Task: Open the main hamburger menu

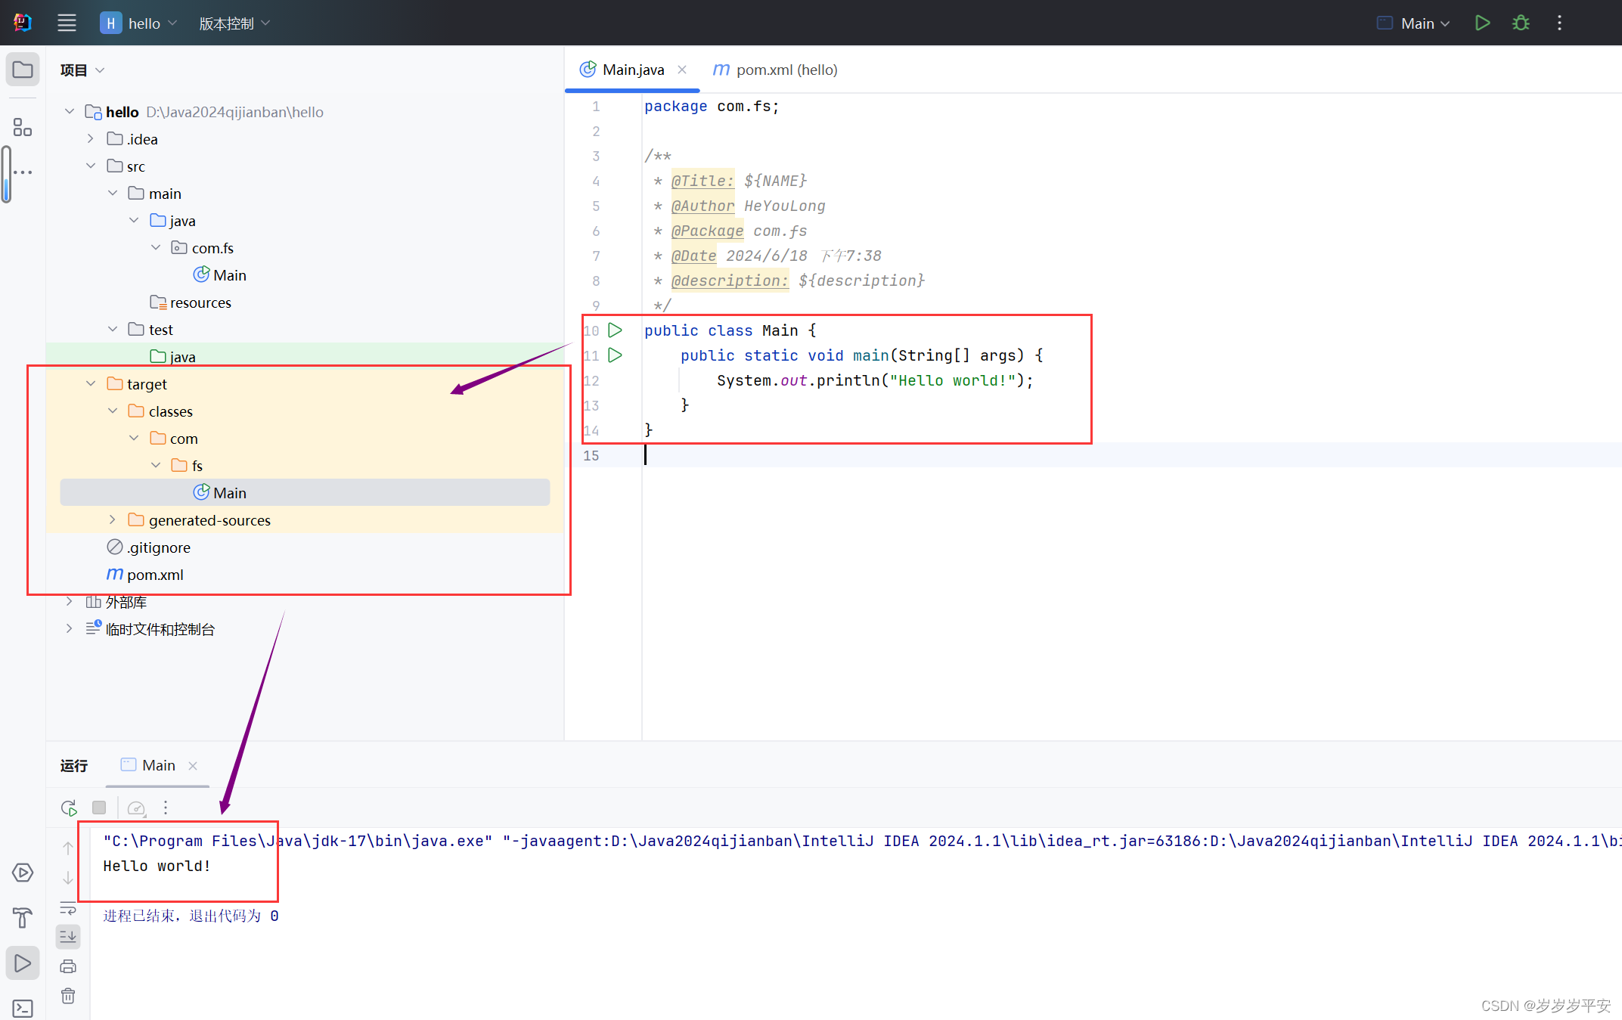Action: 67,23
